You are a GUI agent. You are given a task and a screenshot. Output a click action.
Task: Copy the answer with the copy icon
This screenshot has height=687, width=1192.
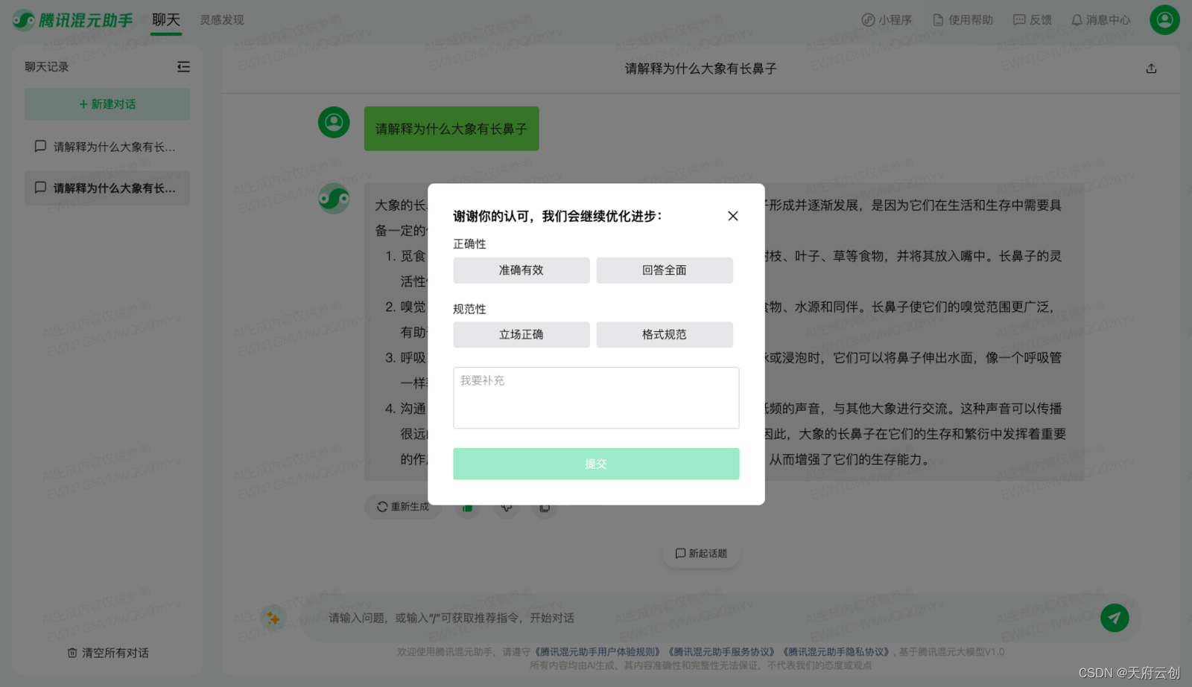tap(545, 508)
